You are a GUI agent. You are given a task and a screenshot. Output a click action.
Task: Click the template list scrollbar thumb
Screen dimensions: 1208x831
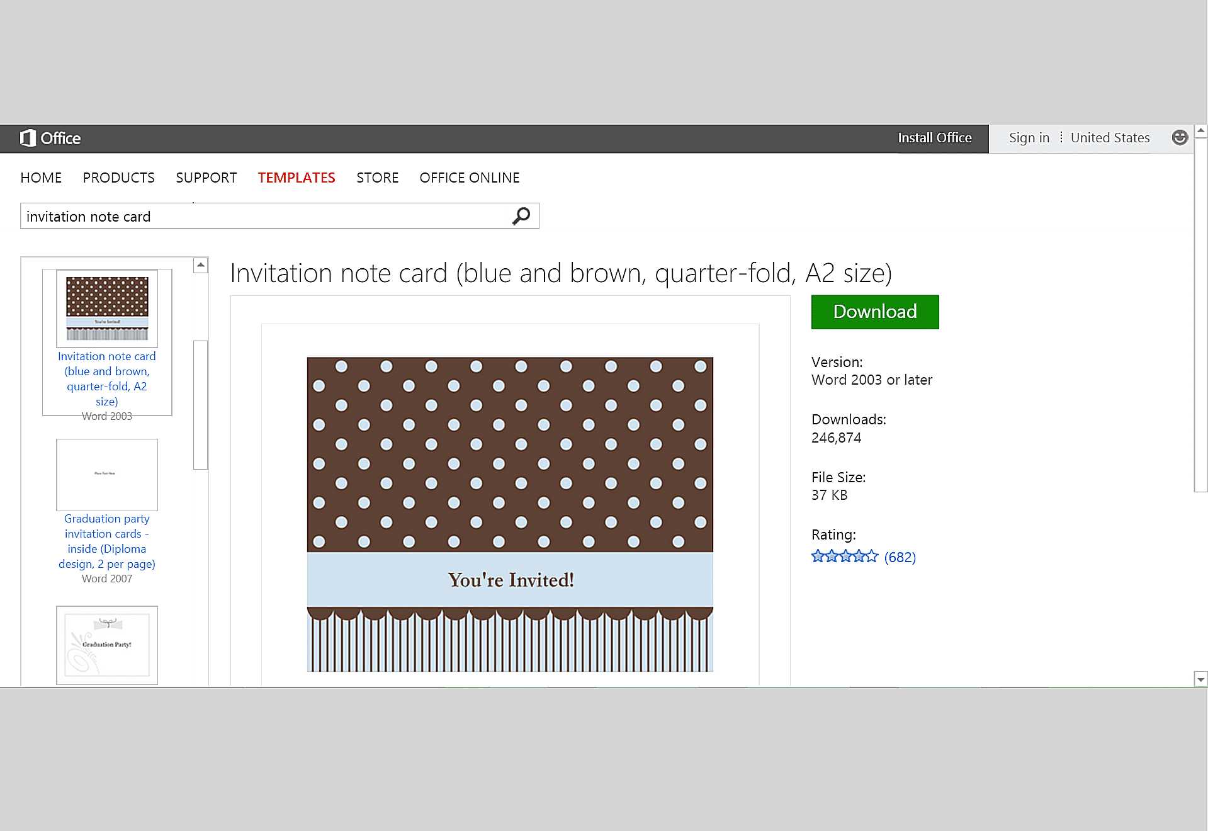click(x=200, y=404)
